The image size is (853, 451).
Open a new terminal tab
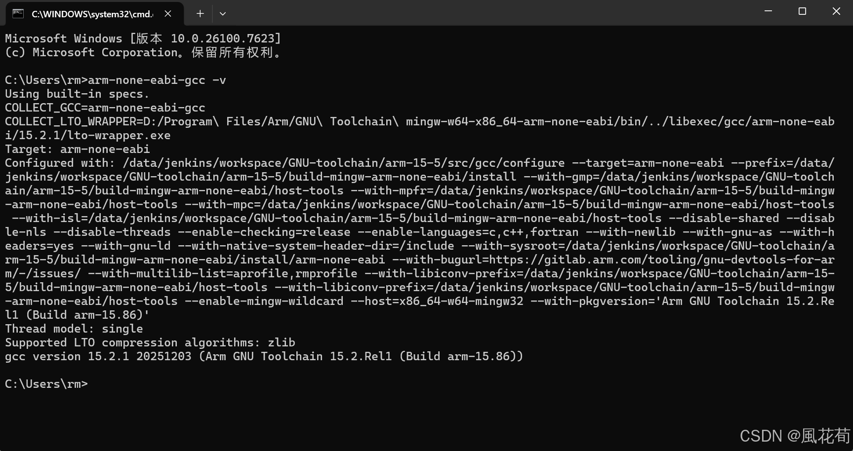tap(200, 14)
